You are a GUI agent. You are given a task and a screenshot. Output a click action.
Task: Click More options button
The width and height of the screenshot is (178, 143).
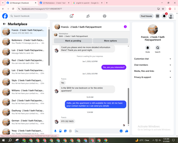tap(110, 41)
